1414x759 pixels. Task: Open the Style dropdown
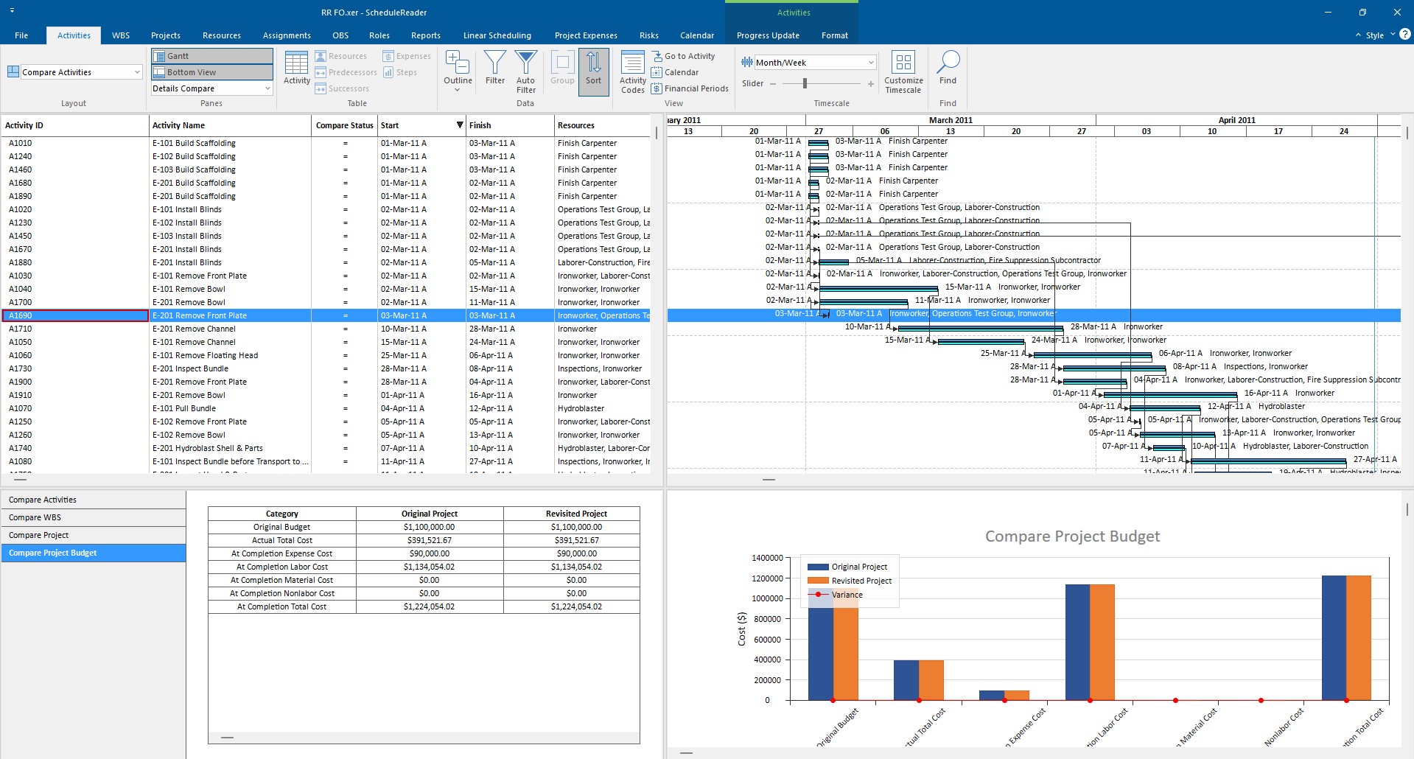(x=1379, y=35)
